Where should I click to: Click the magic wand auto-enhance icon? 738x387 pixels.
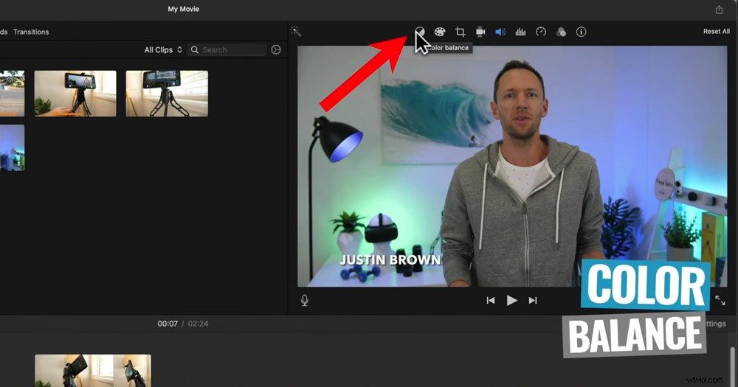point(296,32)
